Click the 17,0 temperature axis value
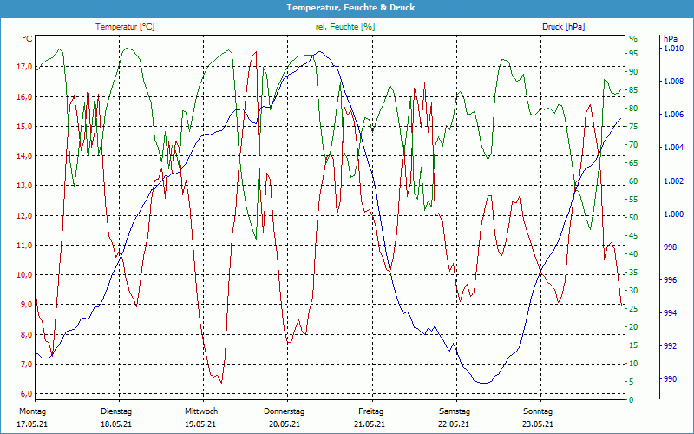This screenshot has height=434, width=694. tap(24, 67)
